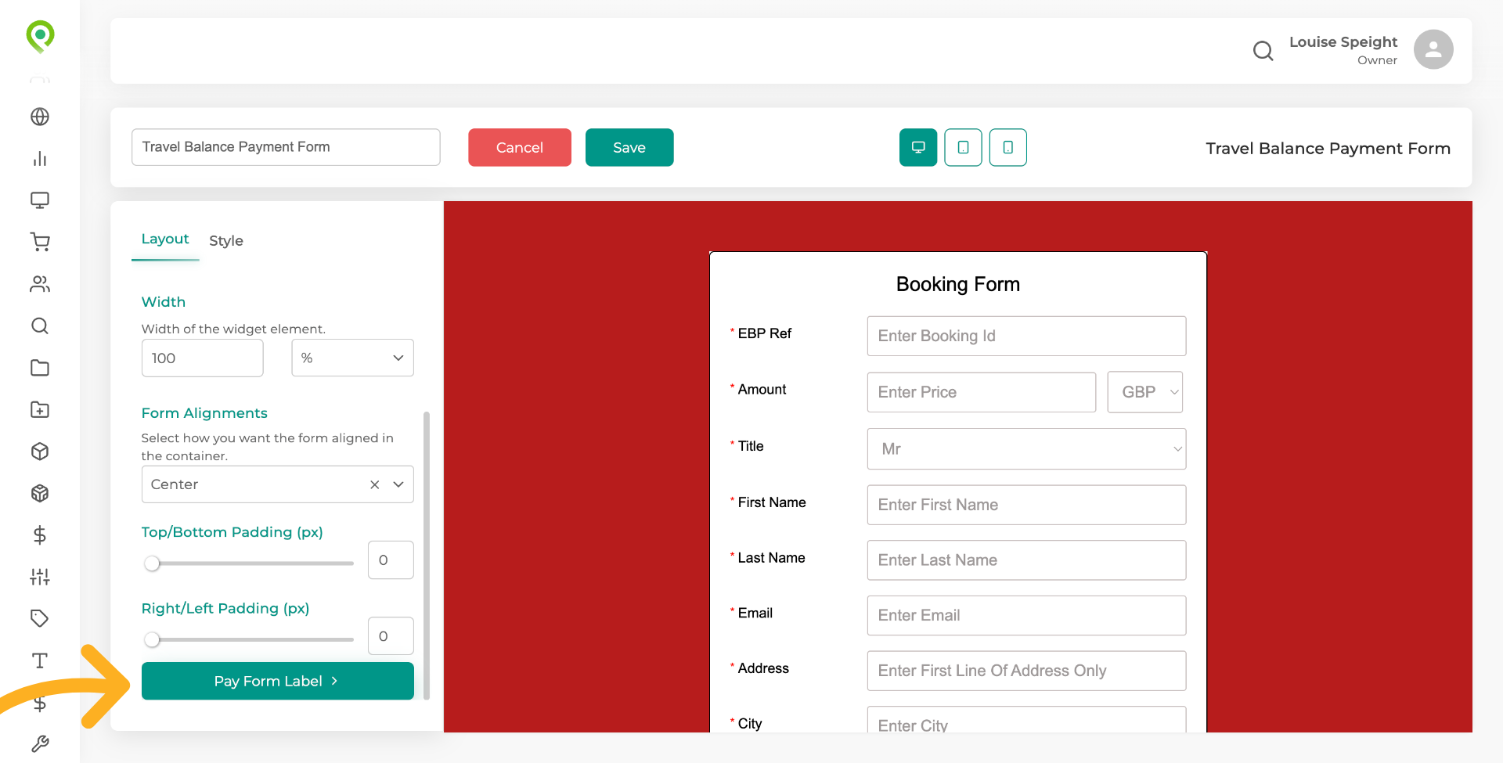Open the GBP currency dropdown
Image resolution: width=1503 pixels, height=763 pixels.
(x=1144, y=392)
